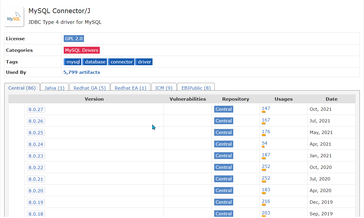Screen dimensions: 364x218
Task: Click Central repository badge for 8.0.20
Action: pos(224,191)
